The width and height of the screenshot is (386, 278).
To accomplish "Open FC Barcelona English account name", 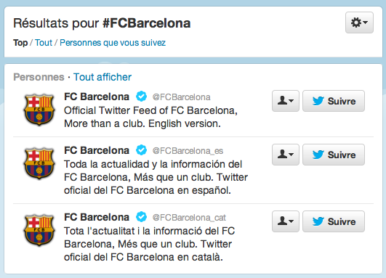I will 97,97.
